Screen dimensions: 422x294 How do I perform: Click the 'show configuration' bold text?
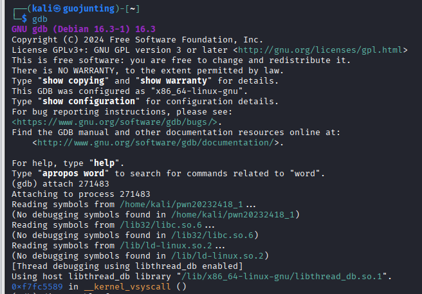point(89,102)
